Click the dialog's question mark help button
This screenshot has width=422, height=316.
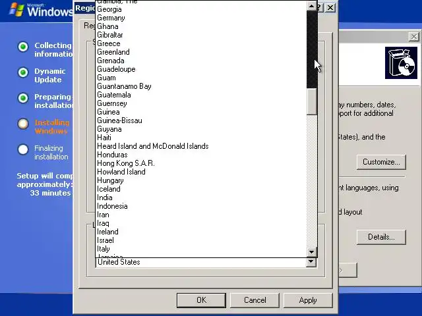tap(320, 7)
